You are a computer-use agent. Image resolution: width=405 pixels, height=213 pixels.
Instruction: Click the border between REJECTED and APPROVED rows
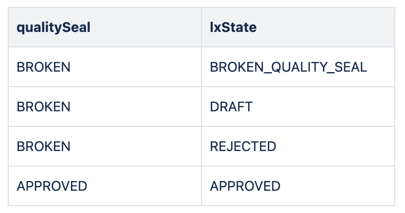pyautogui.click(x=202, y=166)
